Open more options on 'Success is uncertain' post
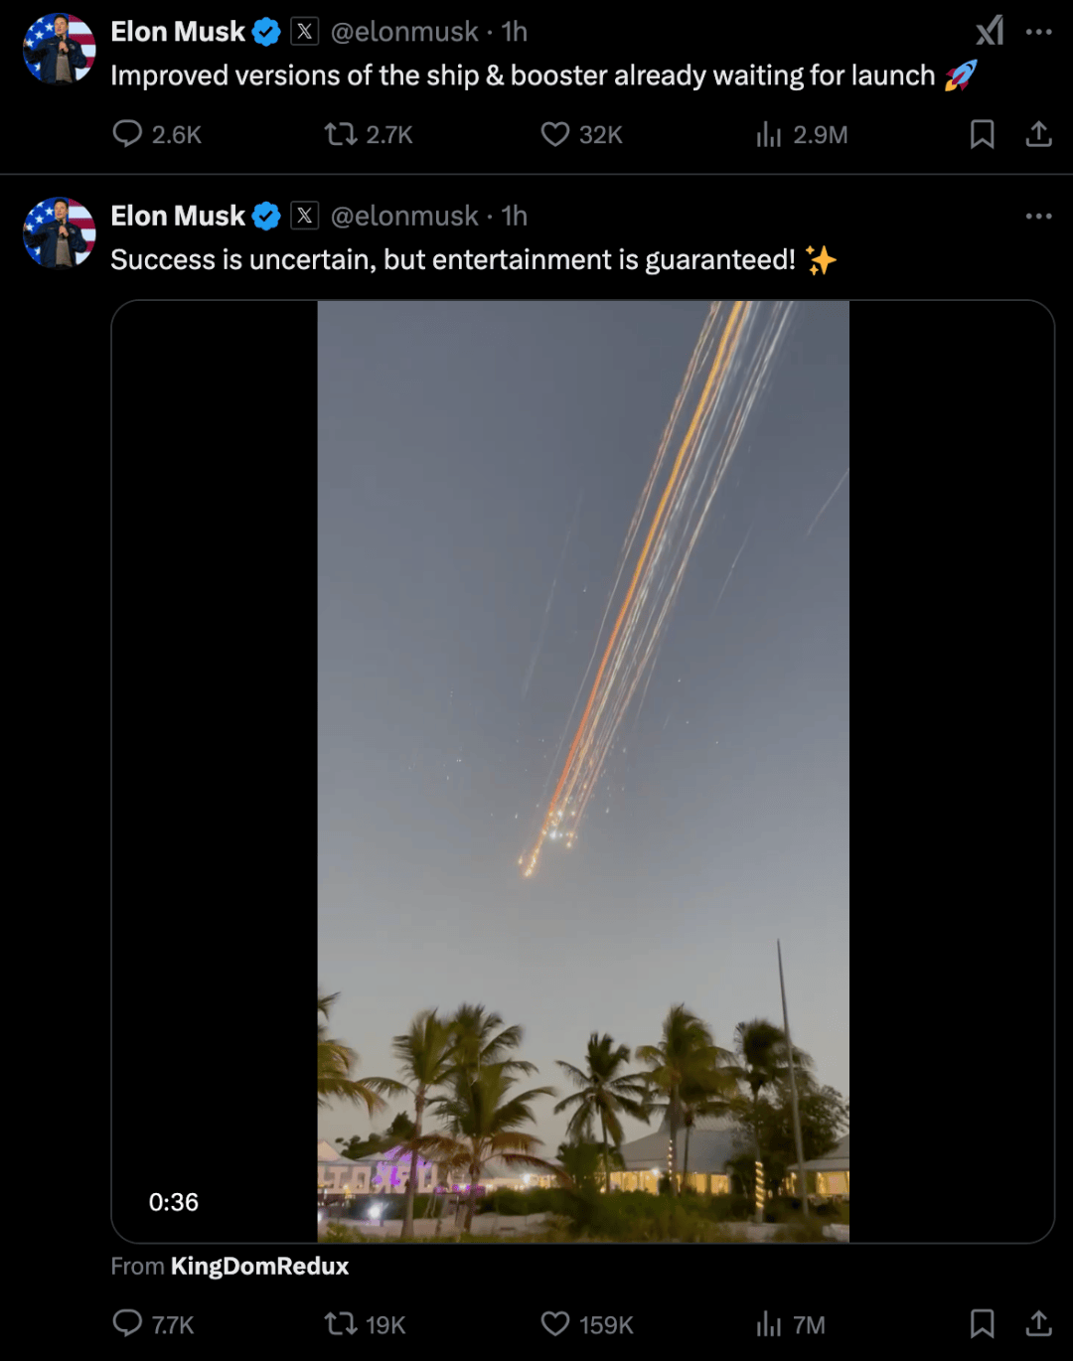 pyautogui.click(x=1038, y=216)
